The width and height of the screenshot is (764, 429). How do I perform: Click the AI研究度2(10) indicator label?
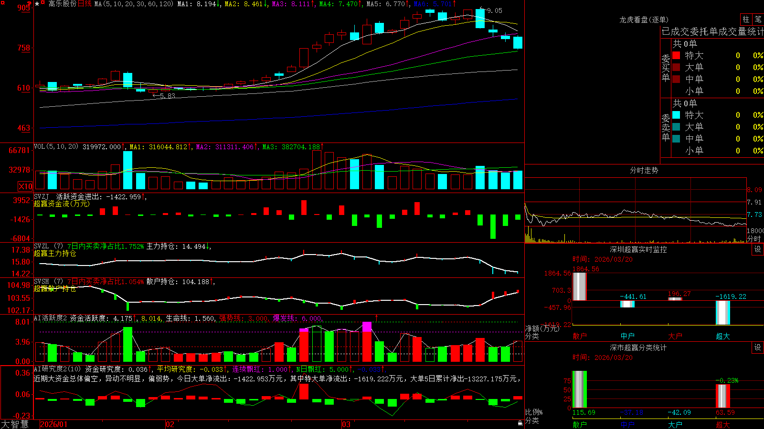58,369
